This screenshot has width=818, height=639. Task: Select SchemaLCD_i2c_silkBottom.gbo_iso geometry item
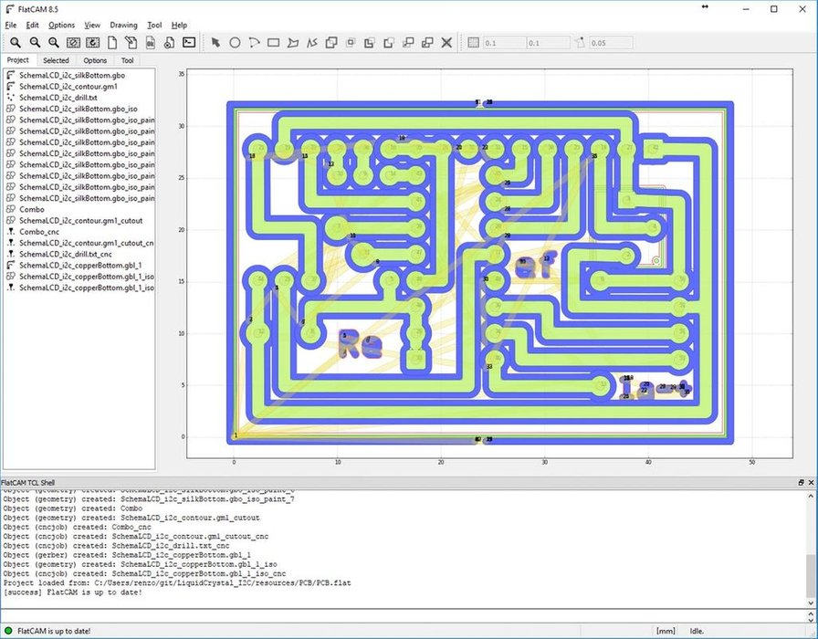(x=79, y=109)
